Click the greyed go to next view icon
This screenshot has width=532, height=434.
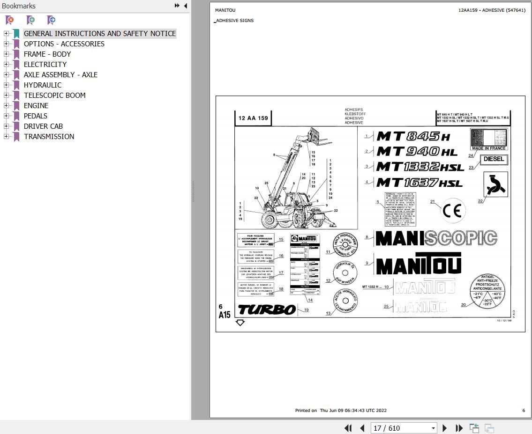tap(489, 428)
